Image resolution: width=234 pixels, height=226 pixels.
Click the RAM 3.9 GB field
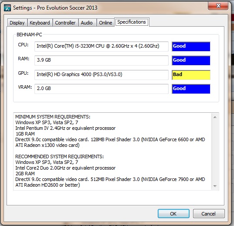pos(102,60)
